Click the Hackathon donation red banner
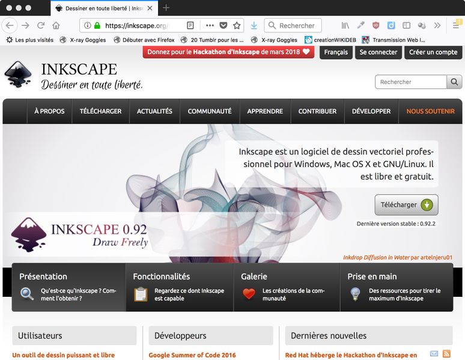Viewport: 465px width, 360px height. (x=228, y=52)
